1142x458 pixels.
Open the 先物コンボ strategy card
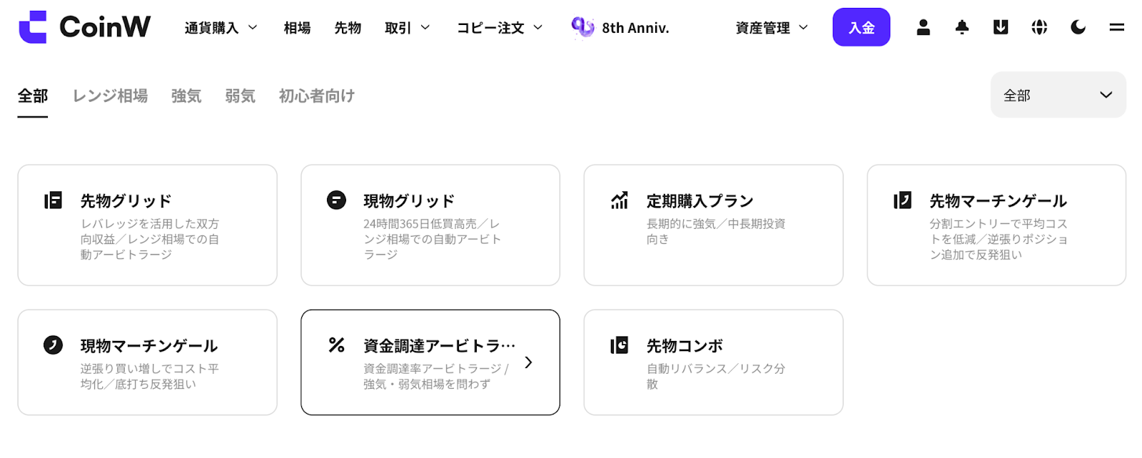(x=713, y=362)
